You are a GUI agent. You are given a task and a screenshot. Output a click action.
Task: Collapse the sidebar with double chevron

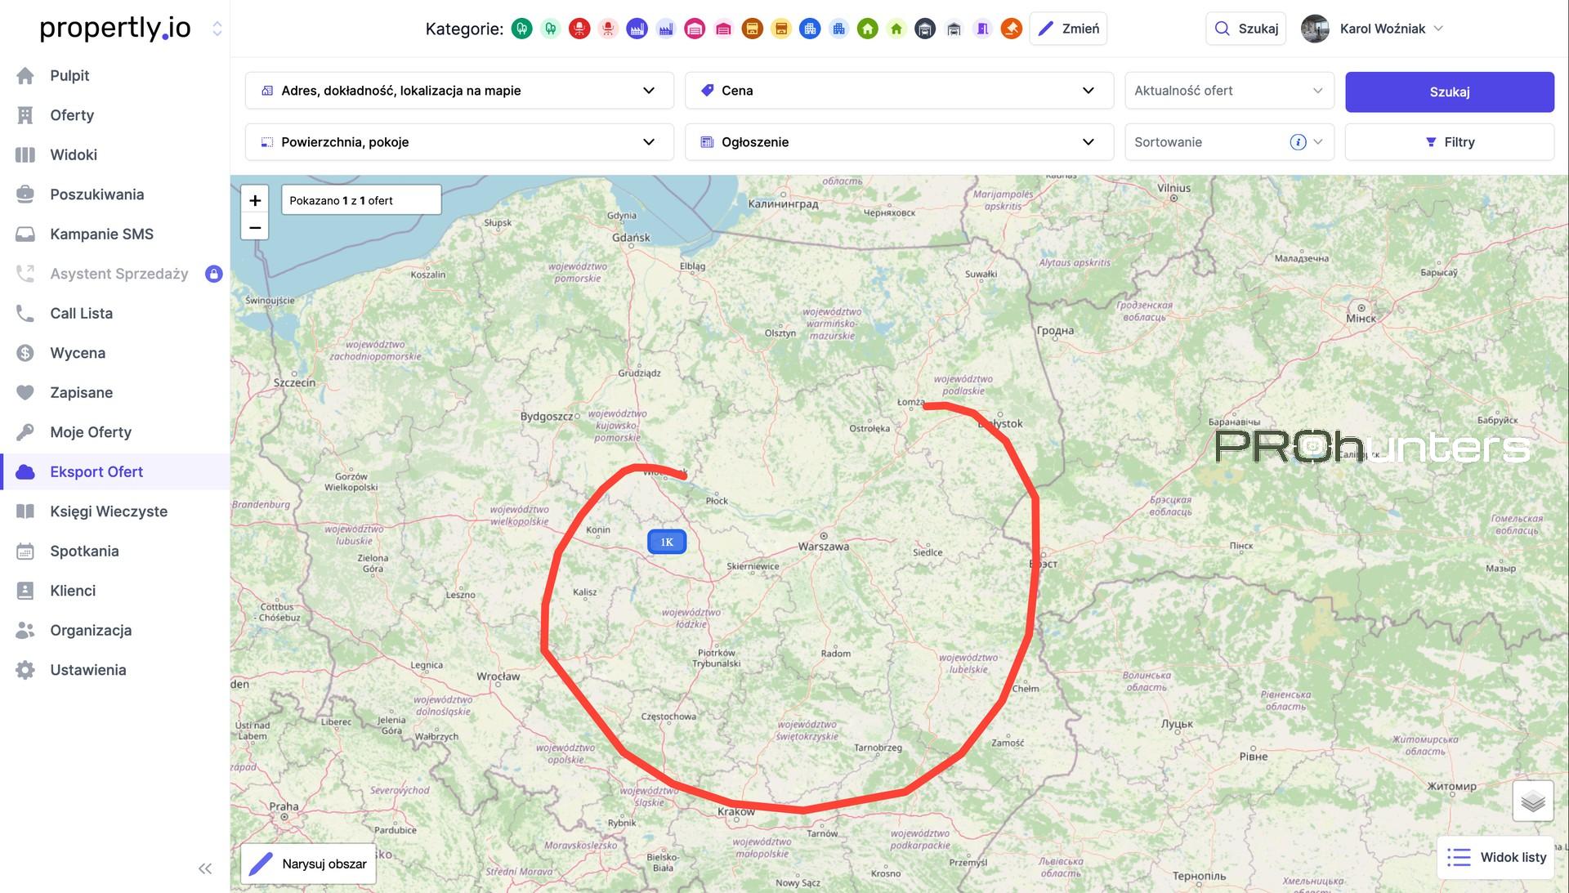tap(205, 868)
